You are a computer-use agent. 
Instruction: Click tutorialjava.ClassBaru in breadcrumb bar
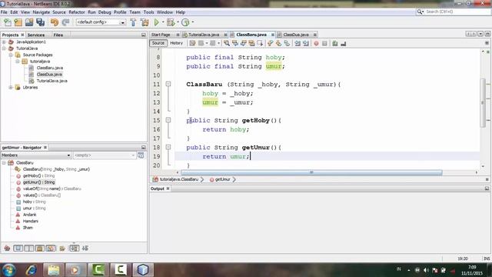pos(179,179)
